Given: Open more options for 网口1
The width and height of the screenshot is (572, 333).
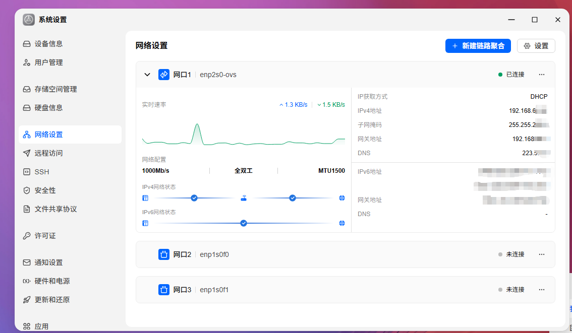Looking at the screenshot, I should [542, 75].
